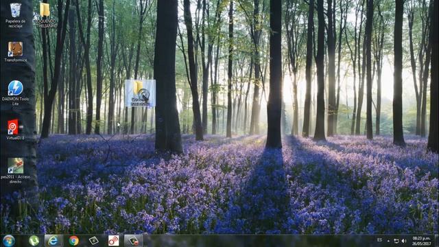Open Internet Explorer from the taskbar
The width and height of the screenshot is (439, 247).
point(54,241)
